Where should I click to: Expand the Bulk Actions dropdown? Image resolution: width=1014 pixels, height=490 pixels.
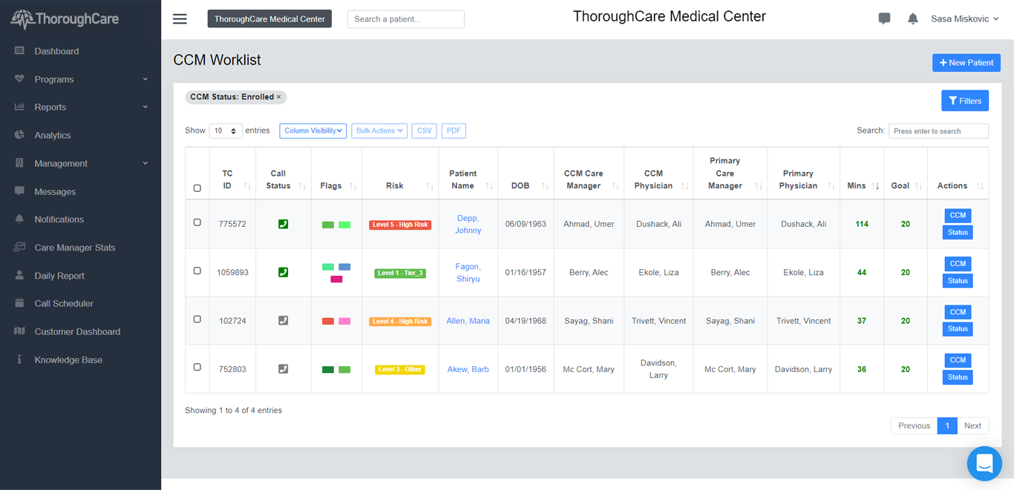(x=379, y=130)
